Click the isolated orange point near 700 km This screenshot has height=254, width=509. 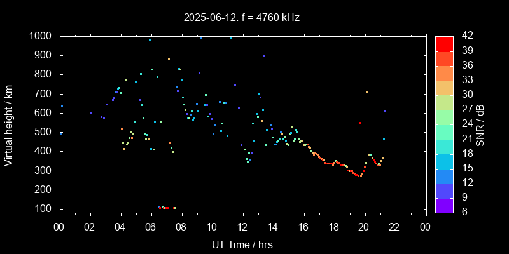(x=367, y=92)
